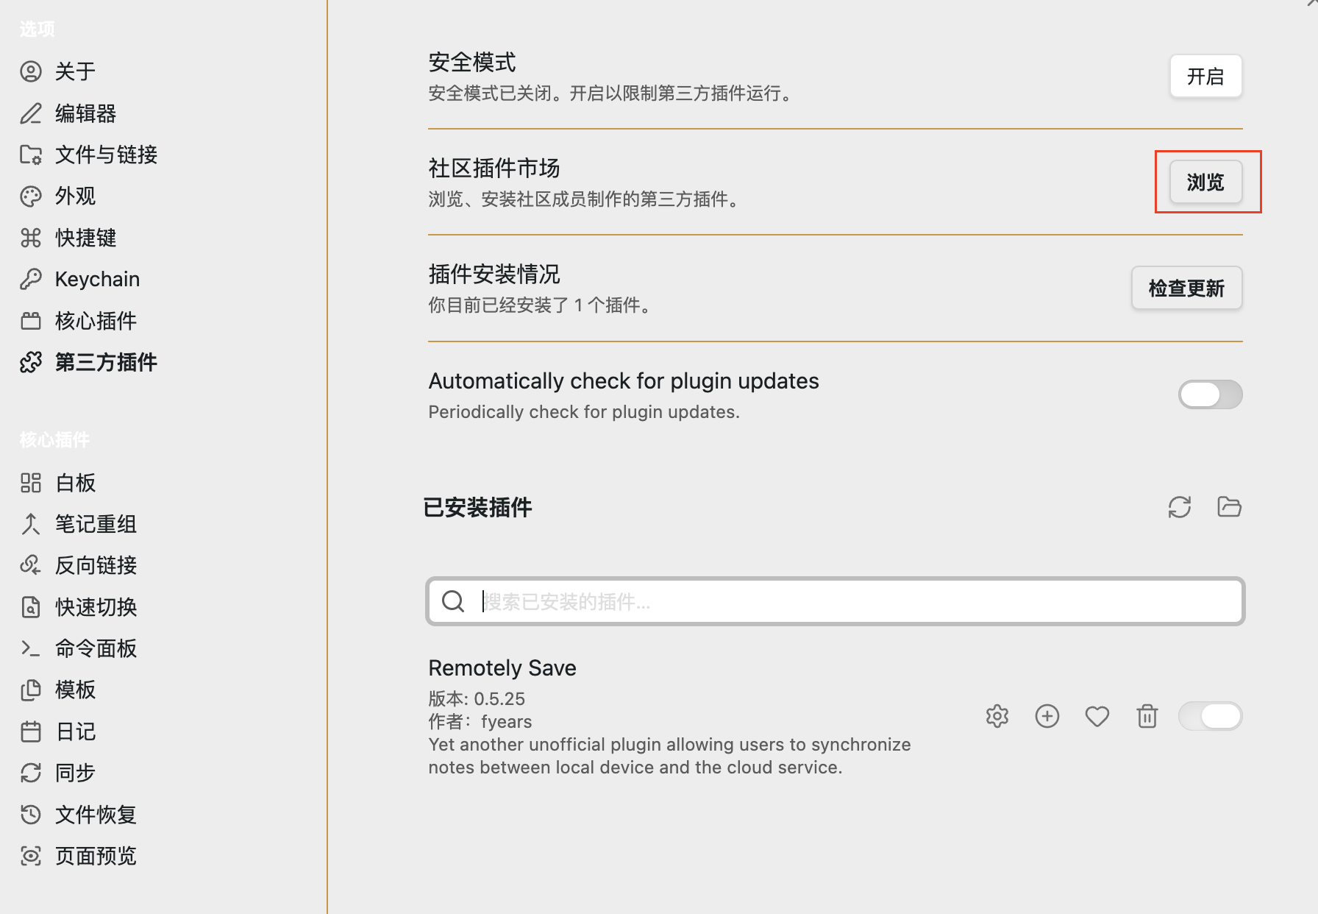Switch to the 外观 settings section
This screenshot has height=914, width=1318.
coord(74,196)
